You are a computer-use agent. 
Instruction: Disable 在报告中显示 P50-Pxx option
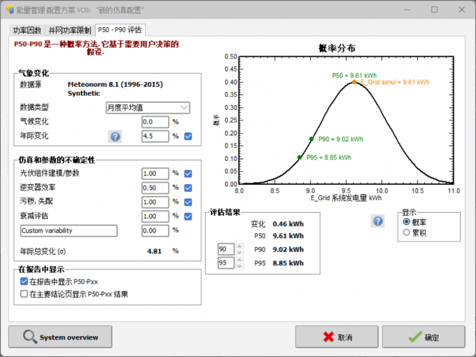24,281
